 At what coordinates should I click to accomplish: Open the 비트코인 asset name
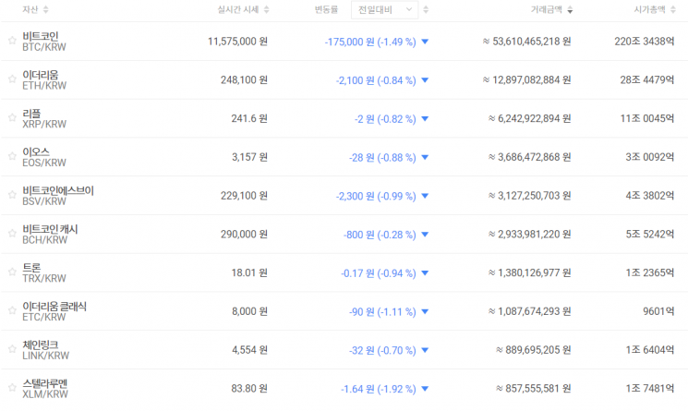click(41, 36)
